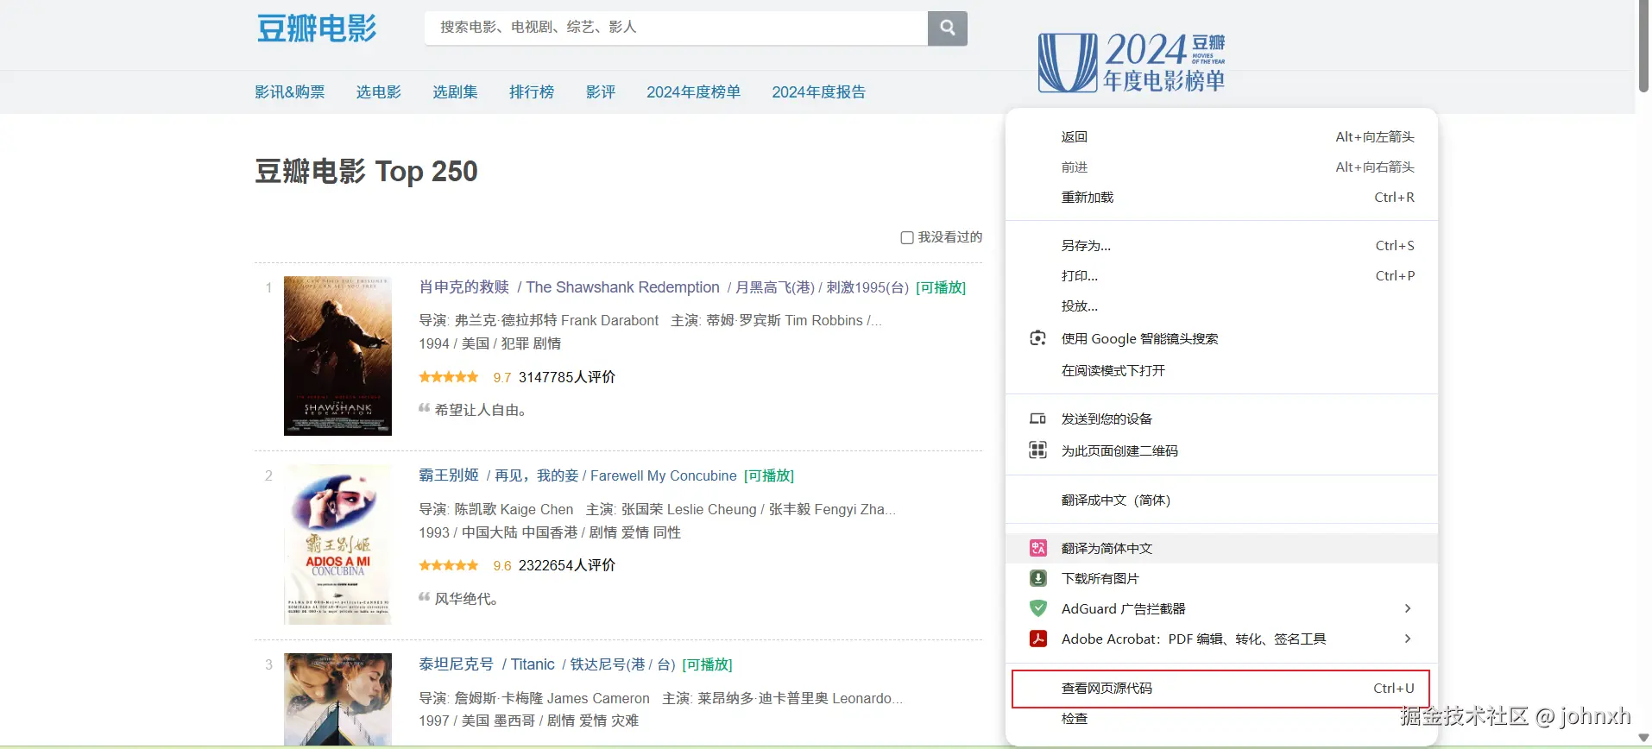Expand the Adobe Acrobat submenu arrow
1652x749 pixels.
pyautogui.click(x=1408, y=639)
